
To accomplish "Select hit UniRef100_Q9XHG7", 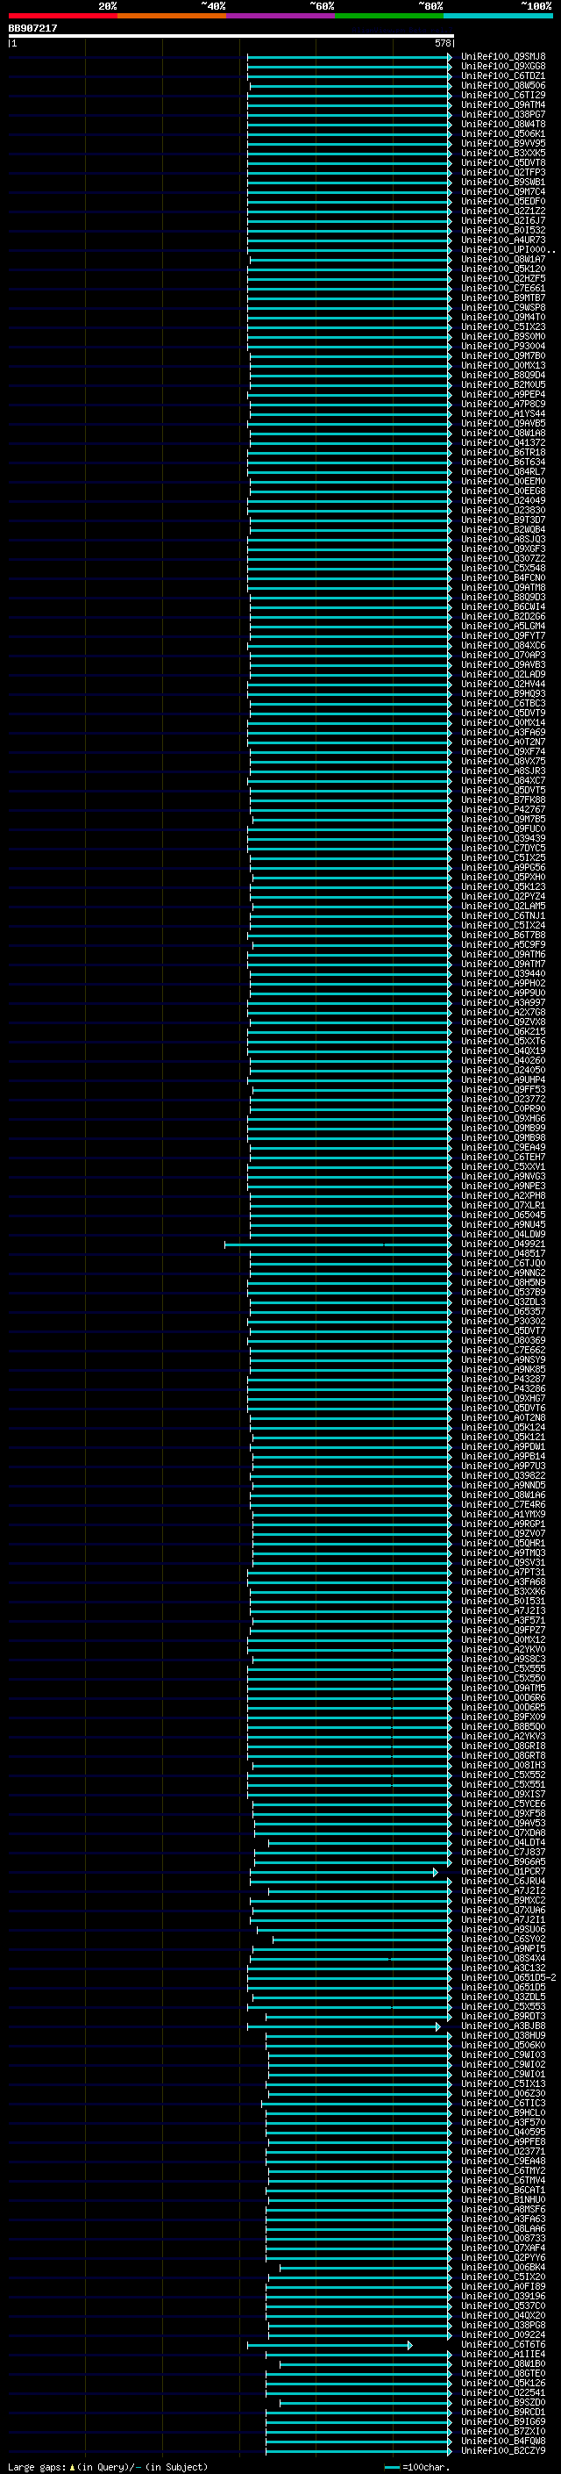I will 502,1398.
